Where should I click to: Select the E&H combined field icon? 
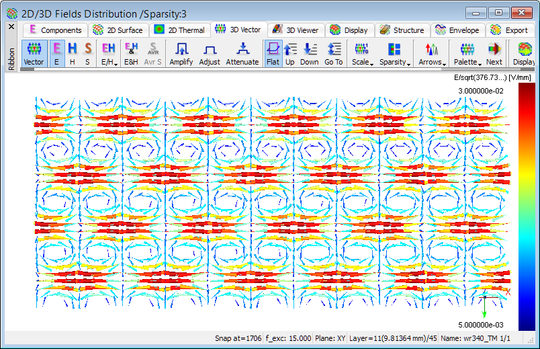tap(132, 53)
